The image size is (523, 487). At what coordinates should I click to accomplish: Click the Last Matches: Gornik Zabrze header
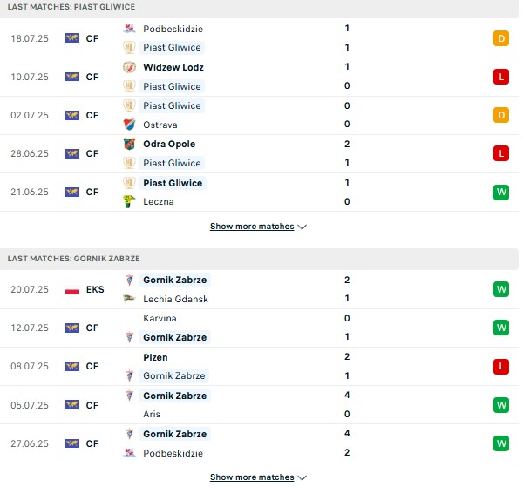74,259
